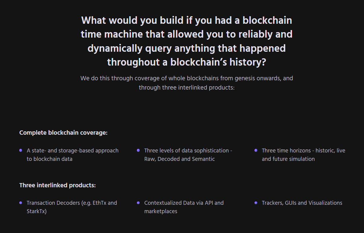Click the 'StarkTx)' text
Viewport: 364px width, 233px height.
[36, 211]
